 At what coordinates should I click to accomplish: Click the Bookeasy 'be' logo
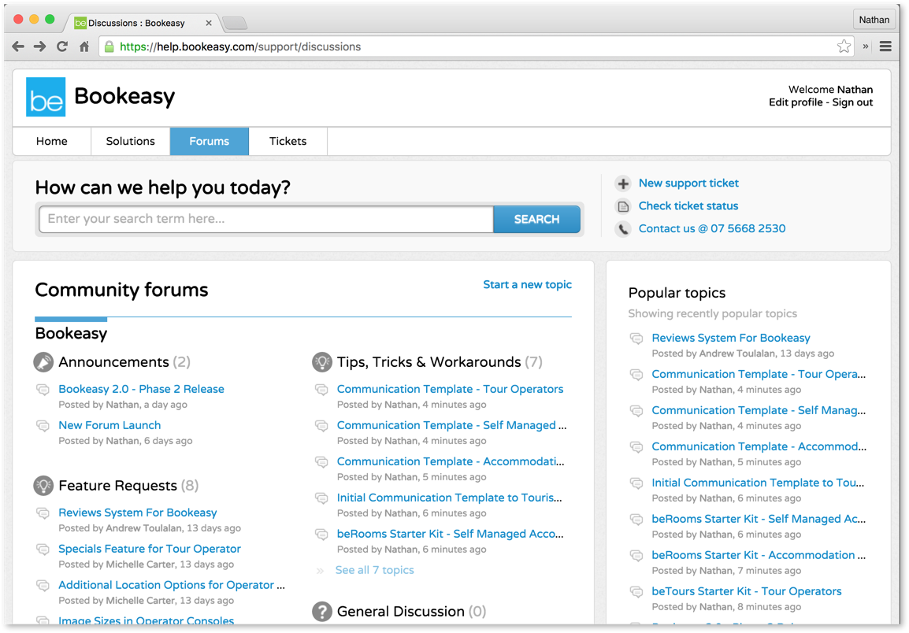click(46, 97)
